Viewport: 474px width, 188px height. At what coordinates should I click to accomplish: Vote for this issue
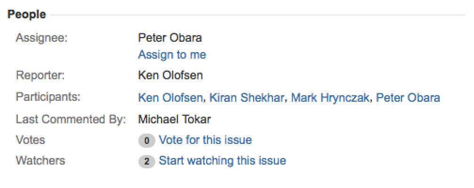coord(205,140)
